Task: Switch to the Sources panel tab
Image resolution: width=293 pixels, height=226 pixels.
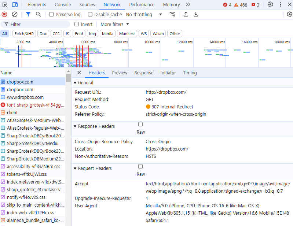Action: click(x=87, y=4)
